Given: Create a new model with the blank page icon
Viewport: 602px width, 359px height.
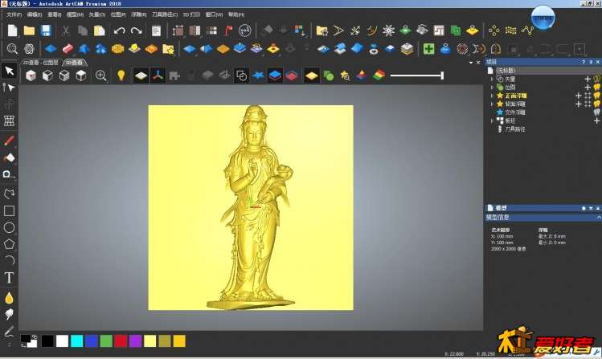Looking at the screenshot, I should click(12, 31).
